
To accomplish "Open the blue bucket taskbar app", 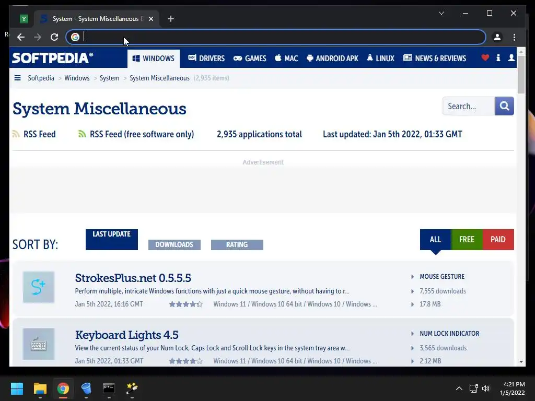I will (86, 388).
